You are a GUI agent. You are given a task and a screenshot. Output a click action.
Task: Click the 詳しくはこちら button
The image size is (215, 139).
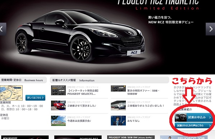(35, 98)
